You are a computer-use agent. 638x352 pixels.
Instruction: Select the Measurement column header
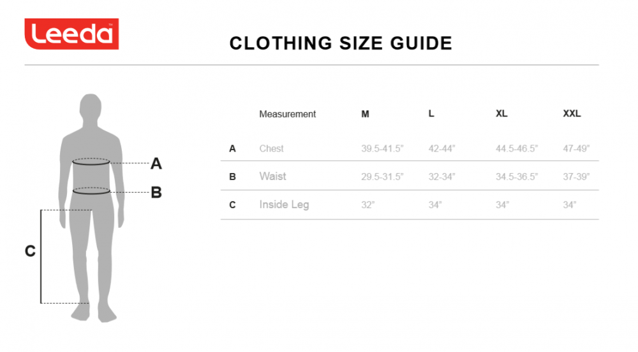click(x=287, y=115)
